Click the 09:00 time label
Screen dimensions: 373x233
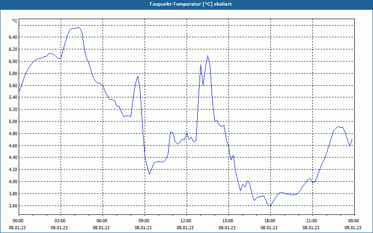point(143,221)
